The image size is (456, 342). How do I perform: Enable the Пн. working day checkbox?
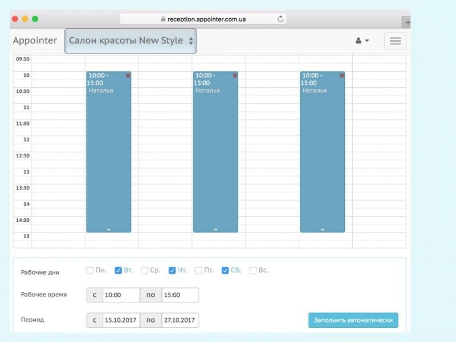90,270
